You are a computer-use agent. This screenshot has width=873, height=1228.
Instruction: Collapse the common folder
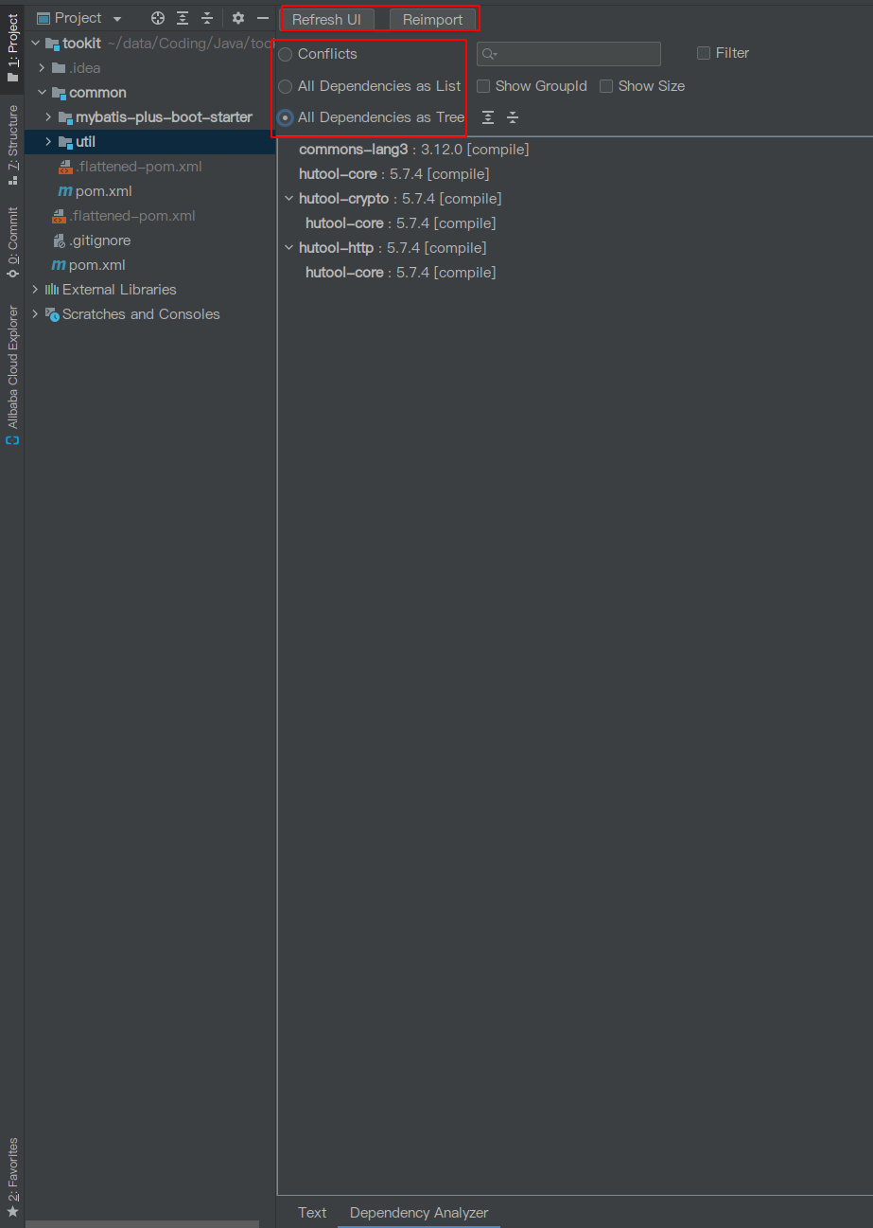[42, 93]
